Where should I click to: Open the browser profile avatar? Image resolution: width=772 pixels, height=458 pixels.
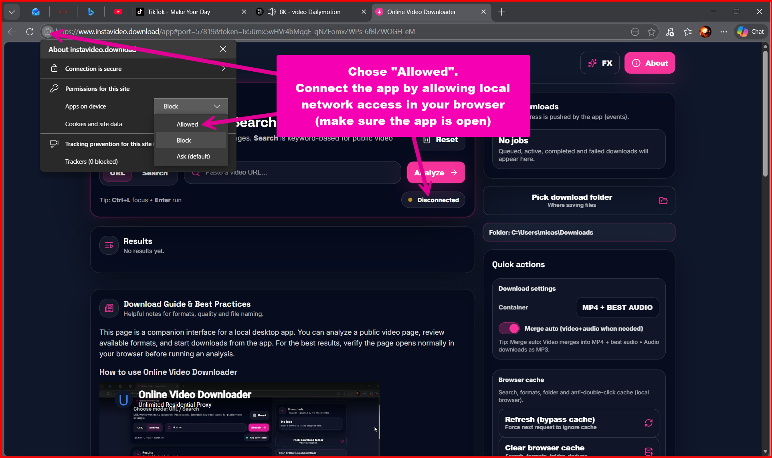tap(705, 32)
